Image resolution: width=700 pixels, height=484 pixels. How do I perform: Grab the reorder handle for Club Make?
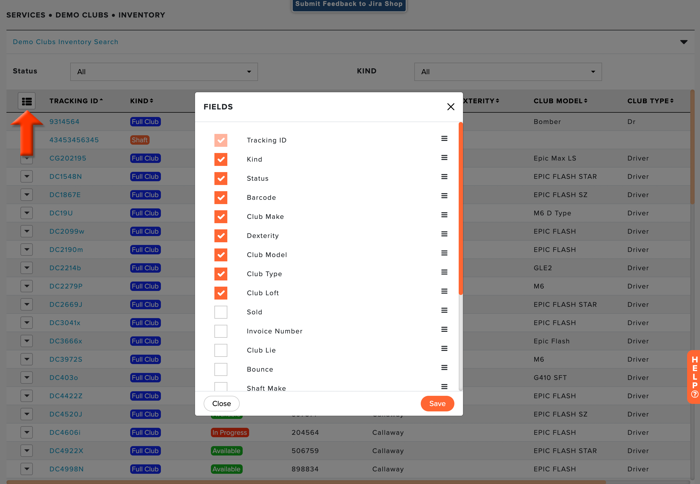pyautogui.click(x=444, y=215)
